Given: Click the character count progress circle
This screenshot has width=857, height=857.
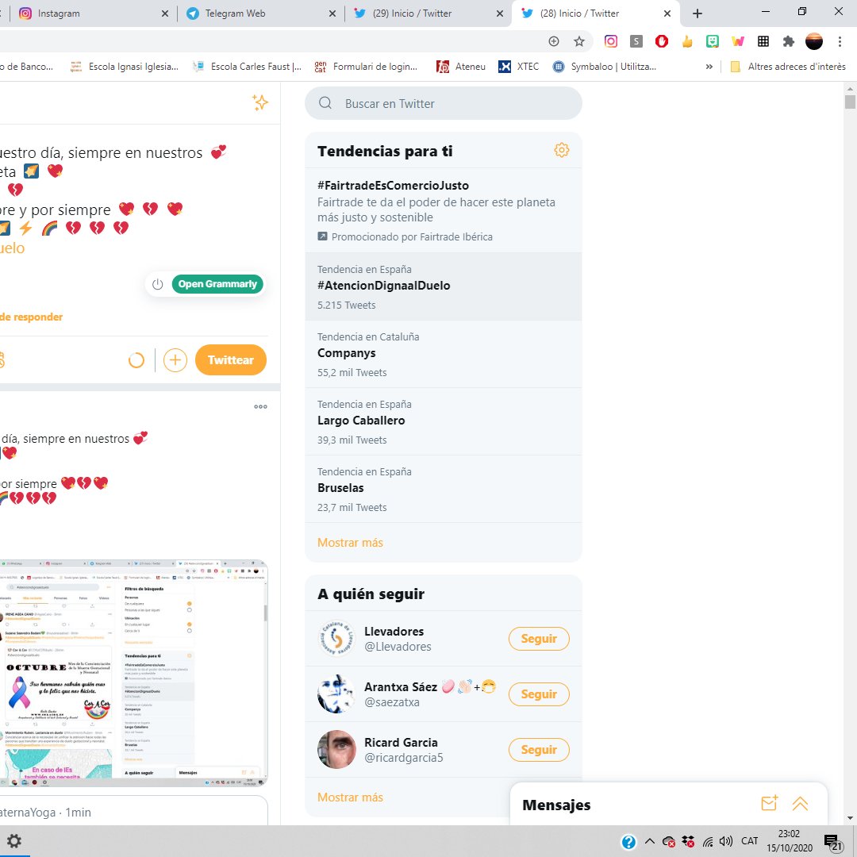Looking at the screenshot, I should pos(136,360).
